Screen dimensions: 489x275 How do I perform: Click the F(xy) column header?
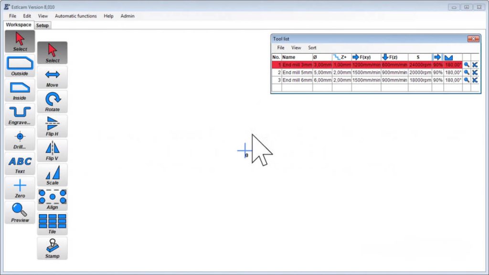click(366, 57)
